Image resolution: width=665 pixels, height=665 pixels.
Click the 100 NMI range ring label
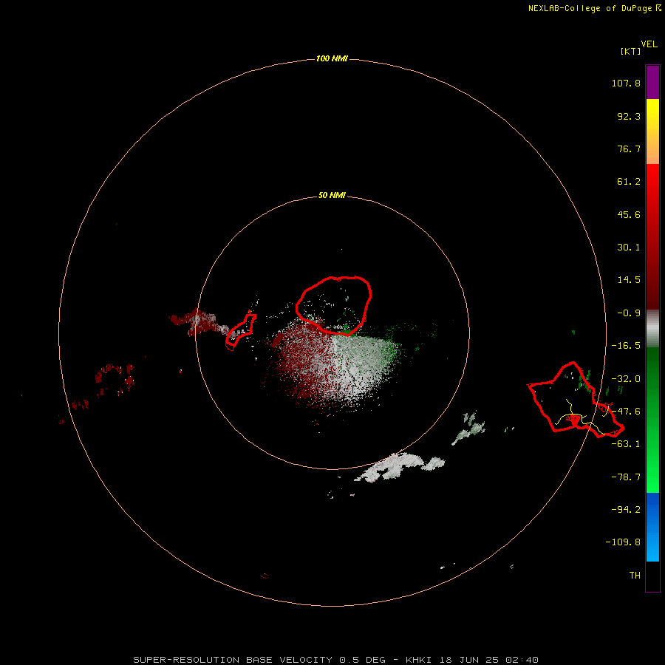pos(332,58)
